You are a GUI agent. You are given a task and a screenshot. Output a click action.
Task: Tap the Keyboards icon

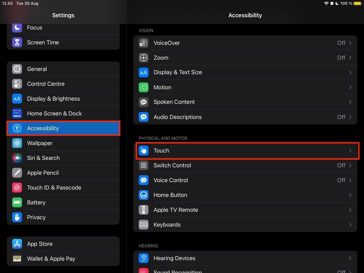click(144, 224)
